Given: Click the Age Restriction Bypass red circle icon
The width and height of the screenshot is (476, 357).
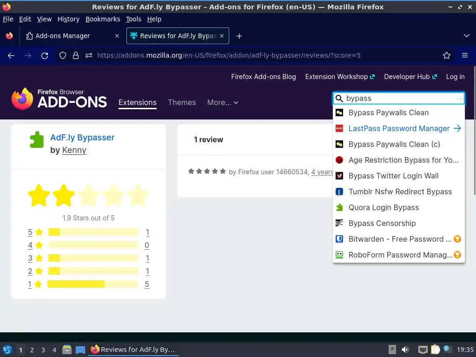Looking at the screenshot, I should [339, 160].
